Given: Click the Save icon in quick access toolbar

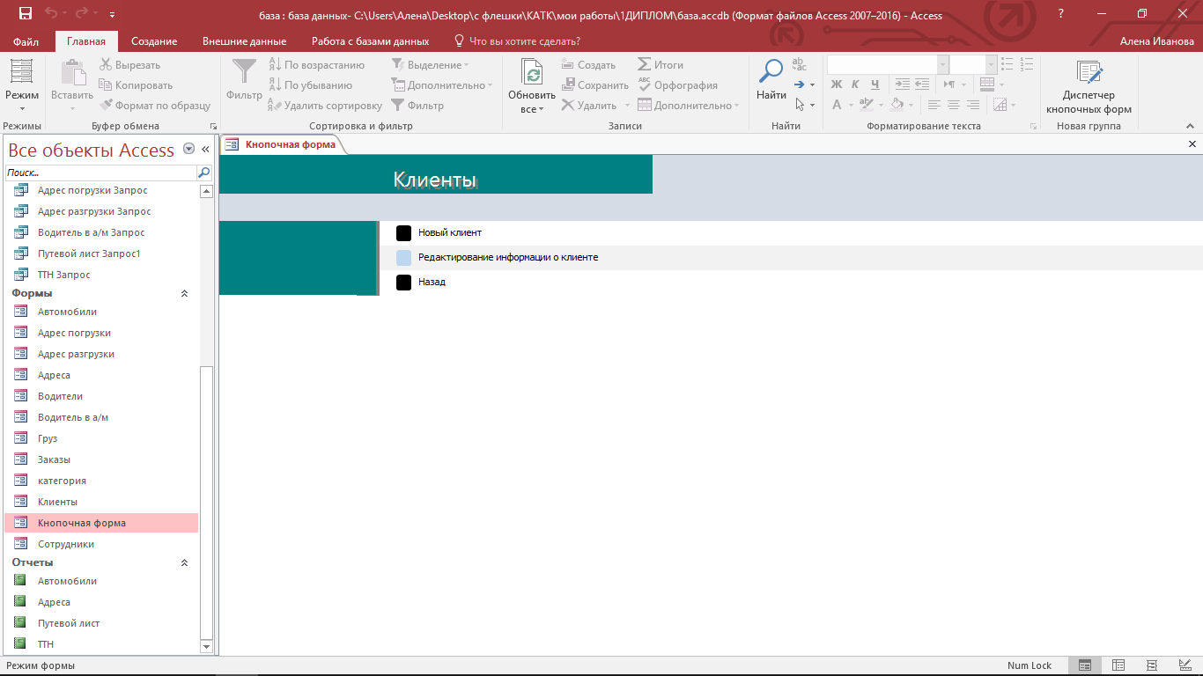Looking at the screenshot, I should tap(25, 14).
